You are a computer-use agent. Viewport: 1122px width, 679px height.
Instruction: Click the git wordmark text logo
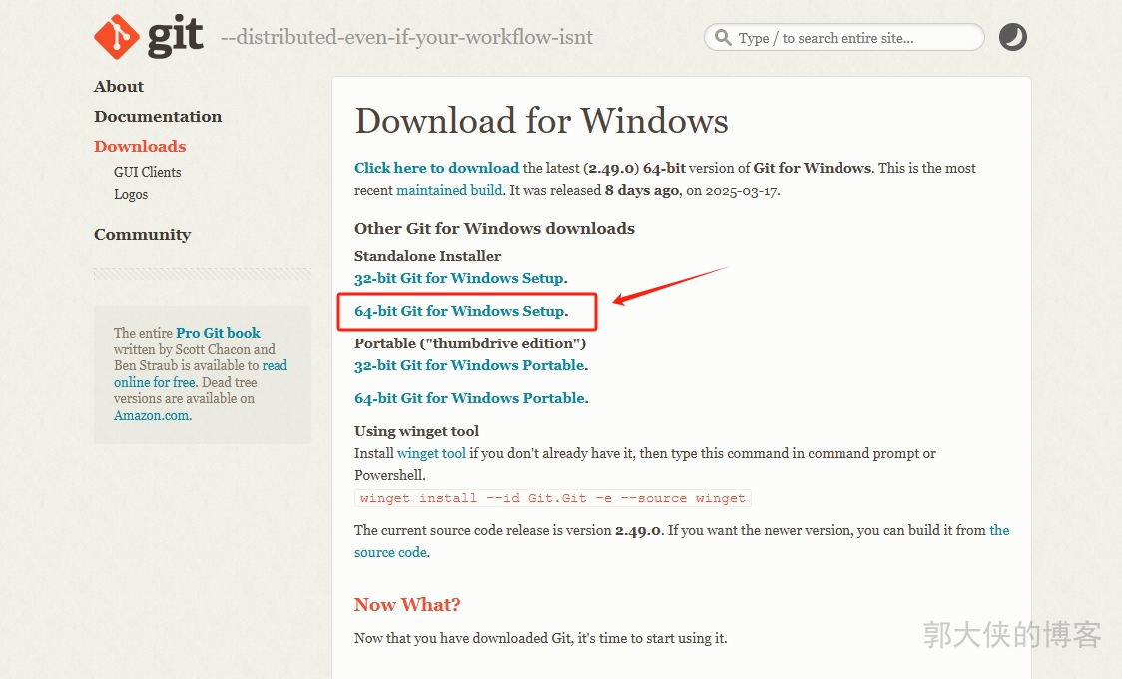[176, 37]
